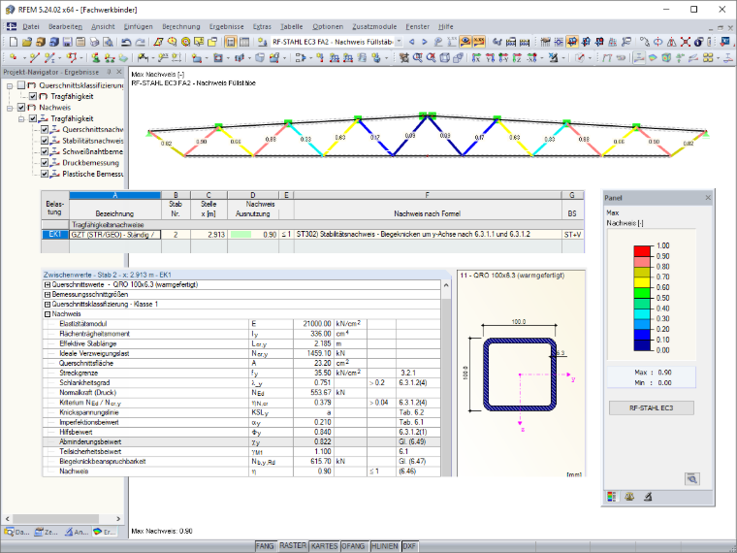The height and width of the screenshot is (553, 737).
Task: Click dark blue 0.00 color in legend
Action: click(x=642, y=345)
